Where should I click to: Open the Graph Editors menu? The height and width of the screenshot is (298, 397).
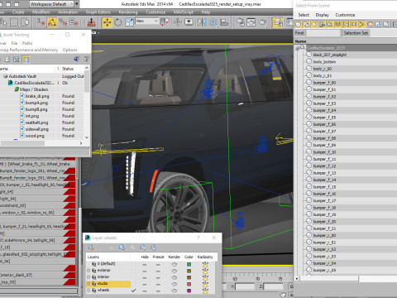coord(98,12)
